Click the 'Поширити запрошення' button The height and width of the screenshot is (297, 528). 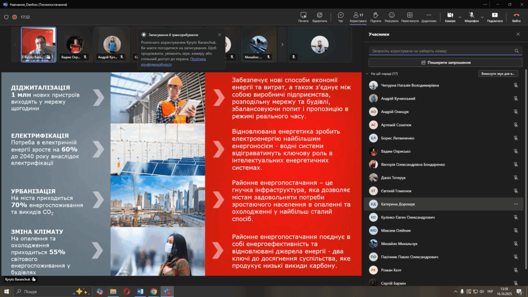pos(445,62)
